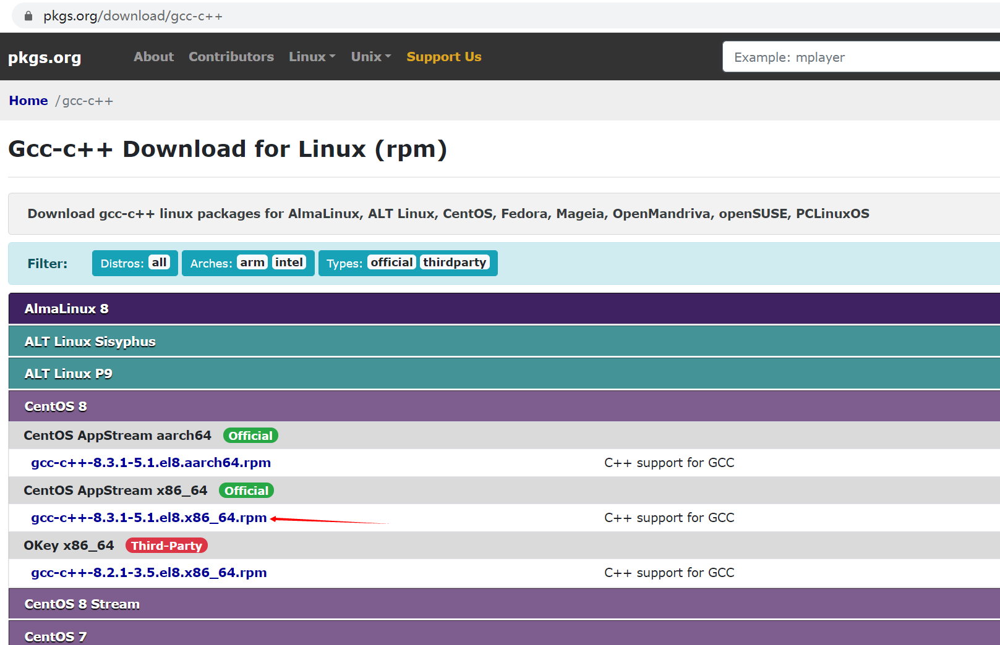Open the Support Us link

tap(444, 57)
